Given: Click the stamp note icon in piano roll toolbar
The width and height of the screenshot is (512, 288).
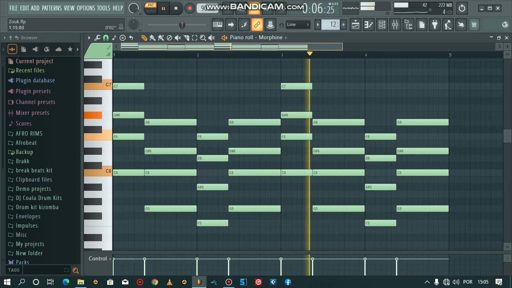Looking at the screenshot, I should click(114, 38).
